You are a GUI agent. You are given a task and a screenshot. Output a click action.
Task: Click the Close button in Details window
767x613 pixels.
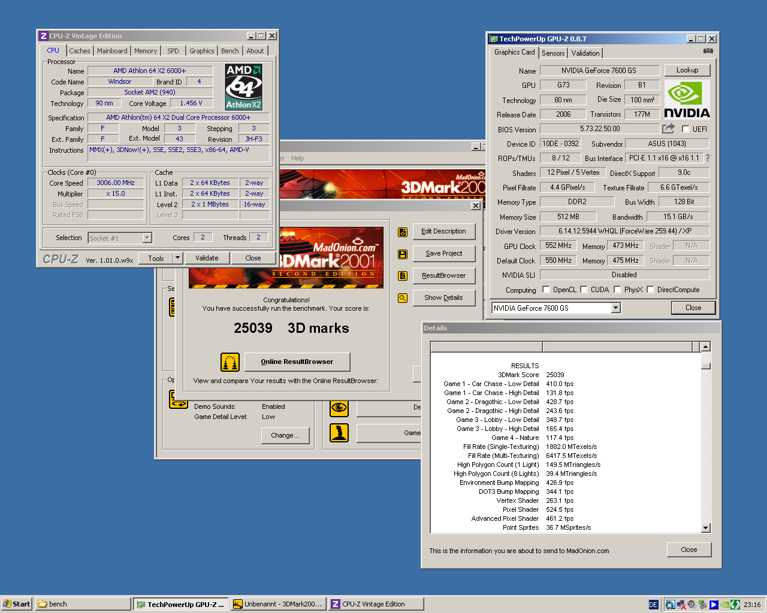pyautogui.click(x=689, y=550)
